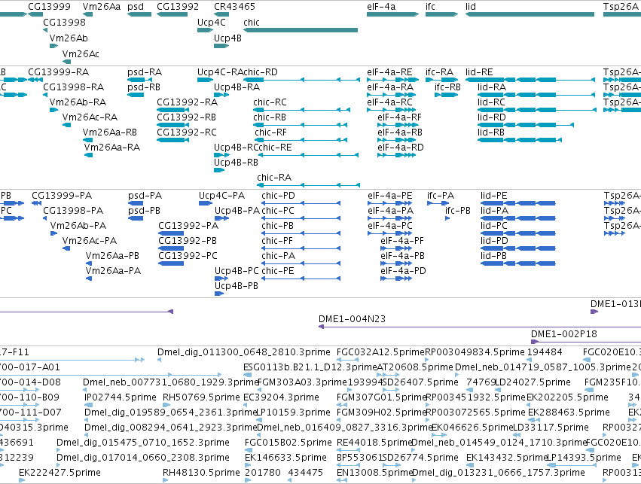Open transcript CG13998-RA
The height and width of the screenshot is (484, 641).
[x=74, y=87]
